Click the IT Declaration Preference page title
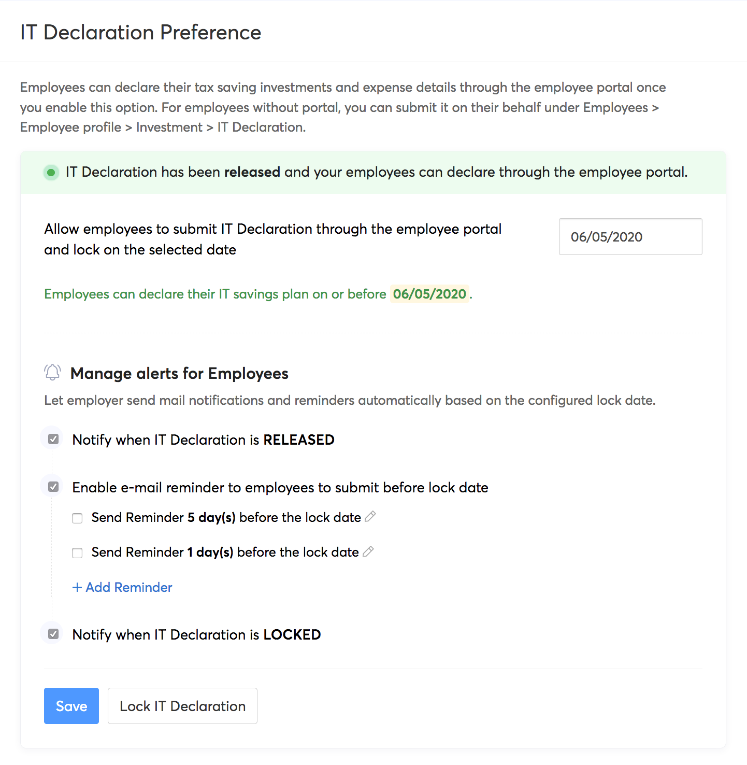 coord(141,32)
